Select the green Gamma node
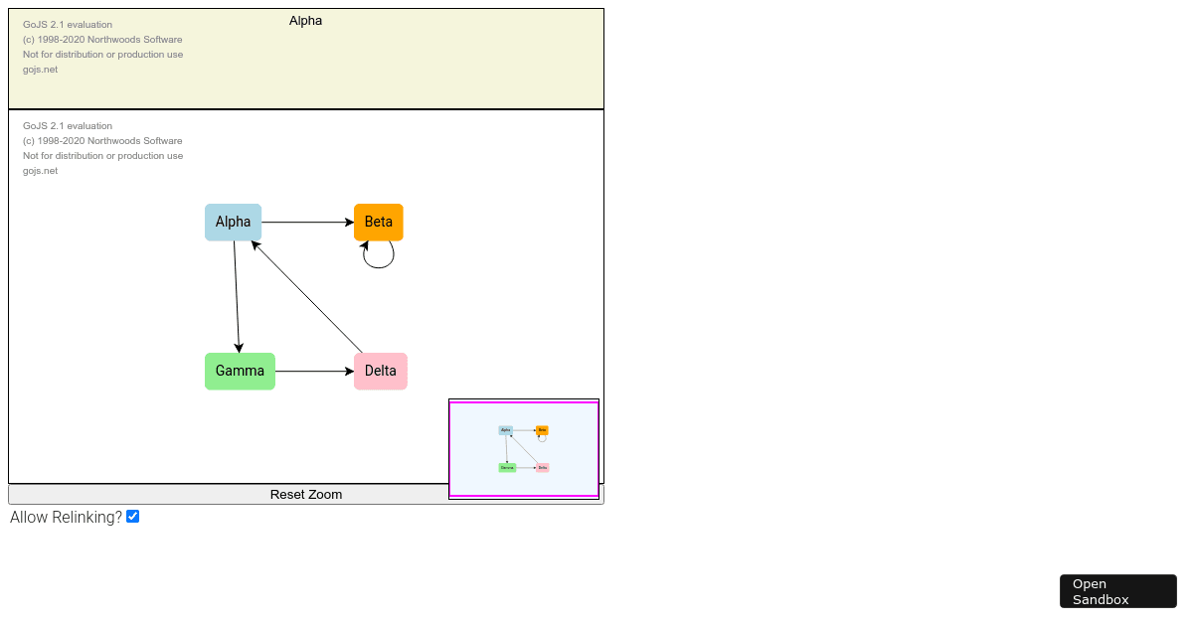 [x=240, y=371]
